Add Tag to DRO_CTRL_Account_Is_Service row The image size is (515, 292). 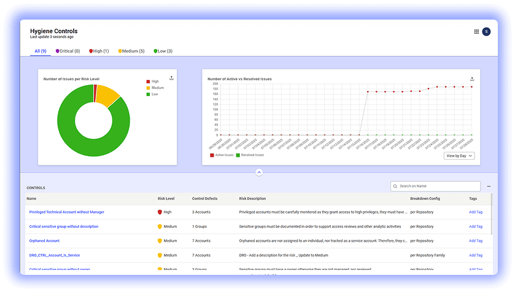(476, 255)
